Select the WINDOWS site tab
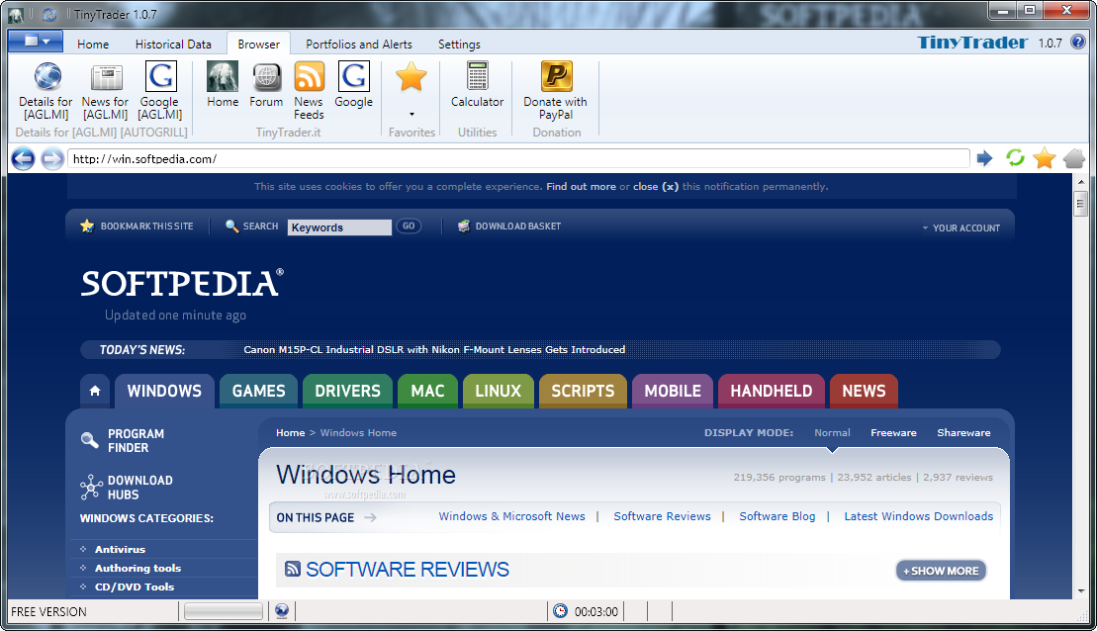The width and height of the screenshot is (1097, 631). 164,391
